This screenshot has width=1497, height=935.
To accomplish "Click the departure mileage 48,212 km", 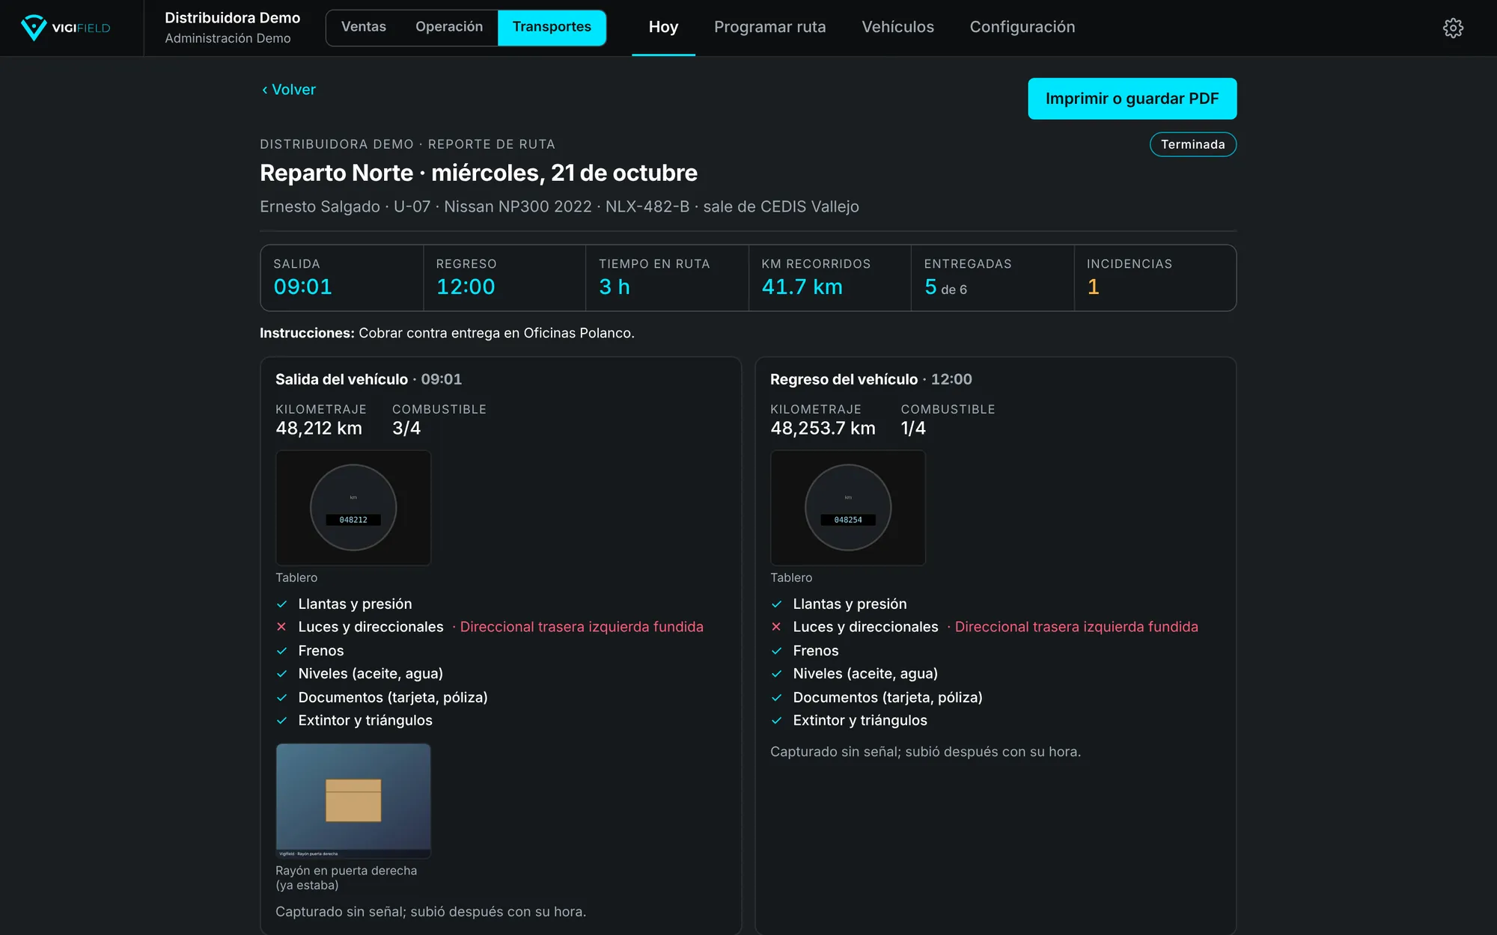I will (319, 429).
